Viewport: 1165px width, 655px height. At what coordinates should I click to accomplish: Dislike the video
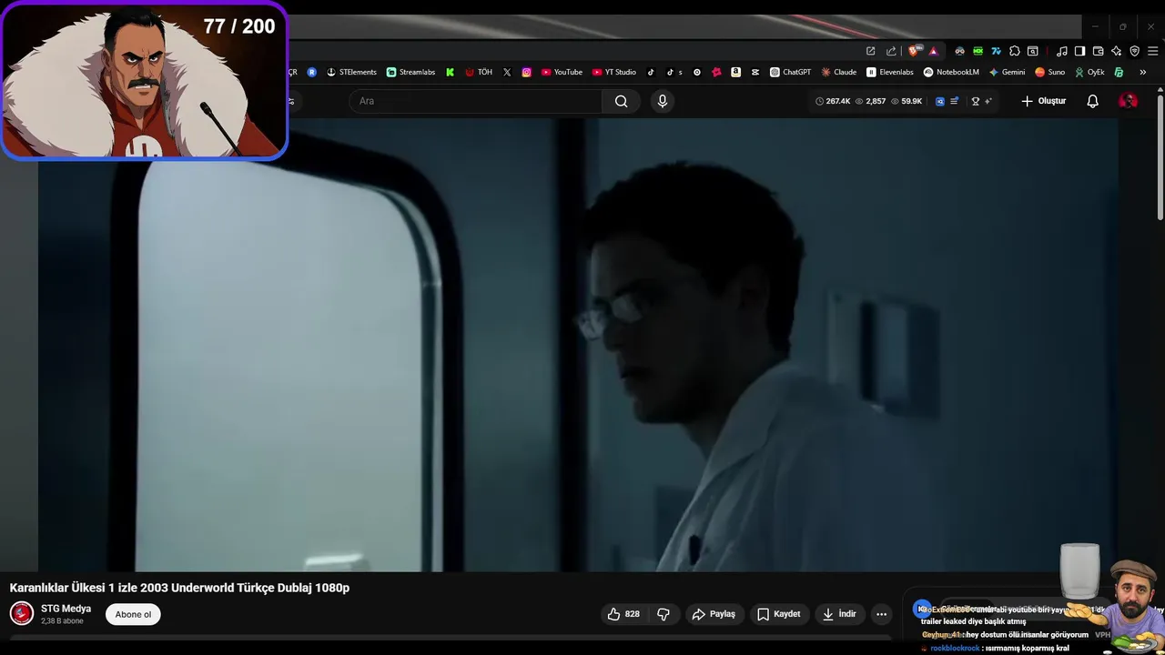(x=664, y=614)
